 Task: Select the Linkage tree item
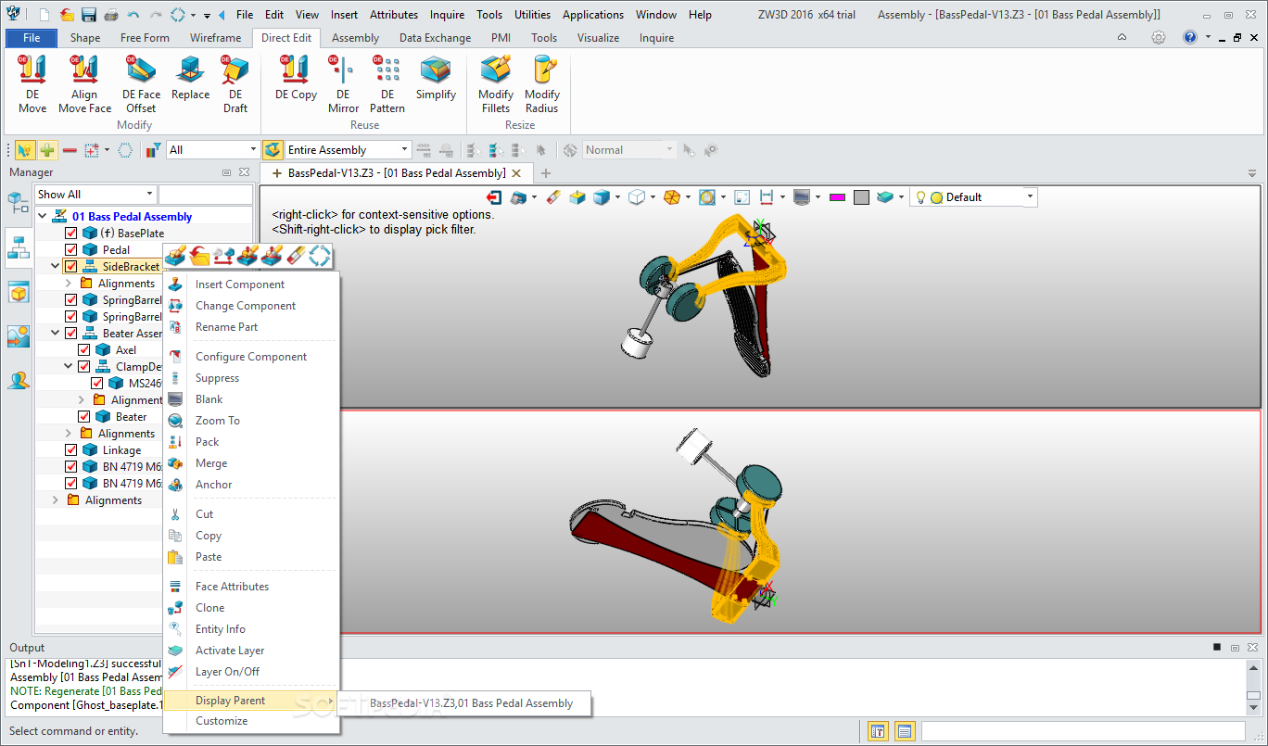tap(121, 450)
